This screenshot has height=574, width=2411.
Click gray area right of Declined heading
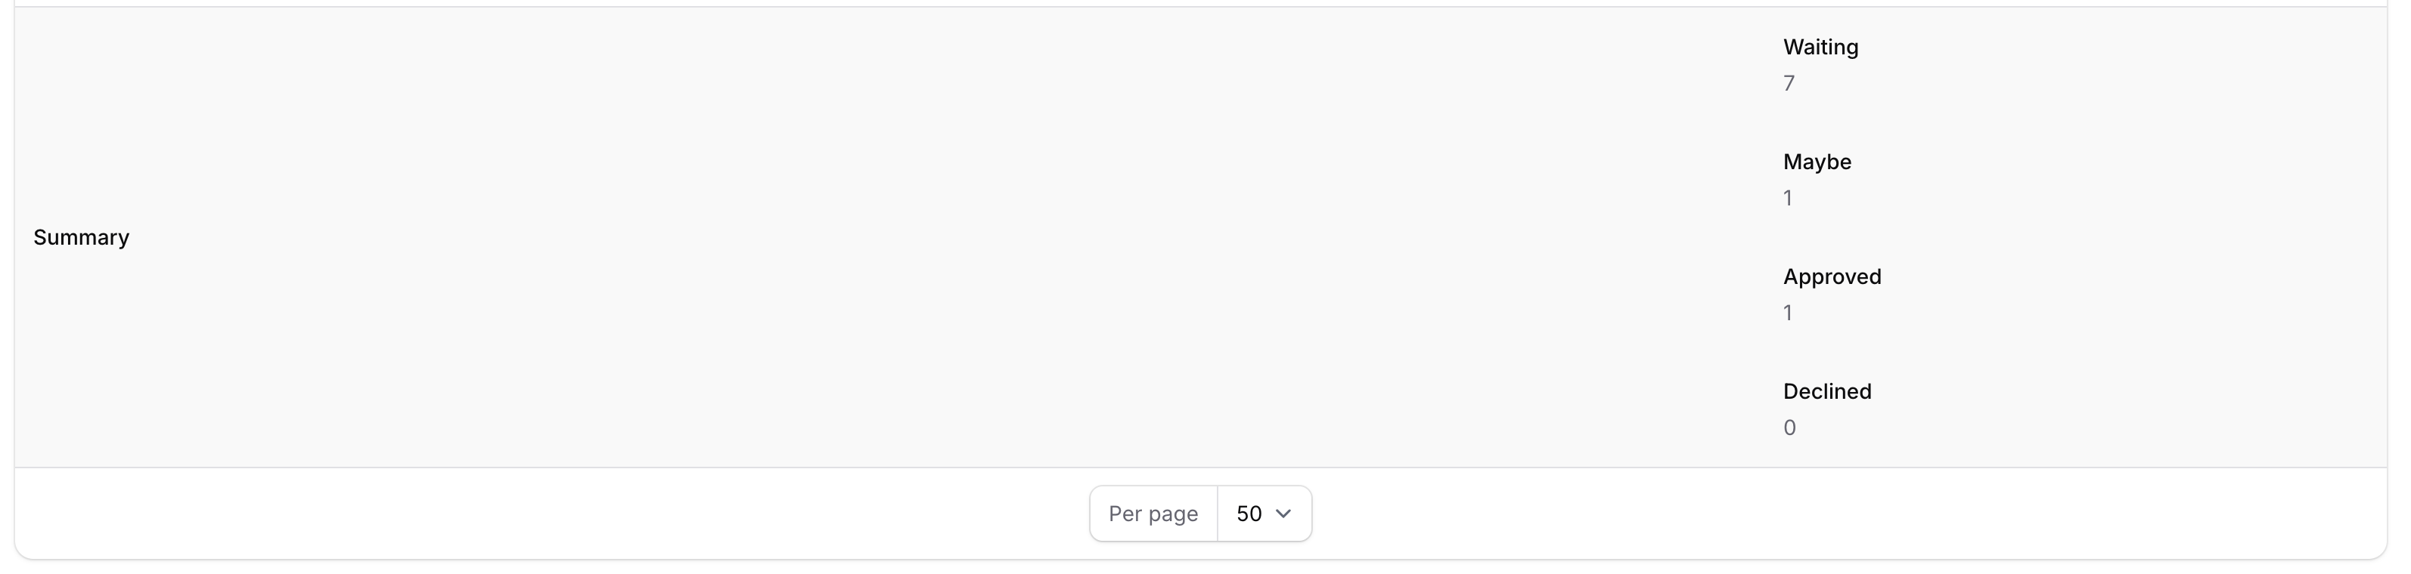click(2106, 392)
